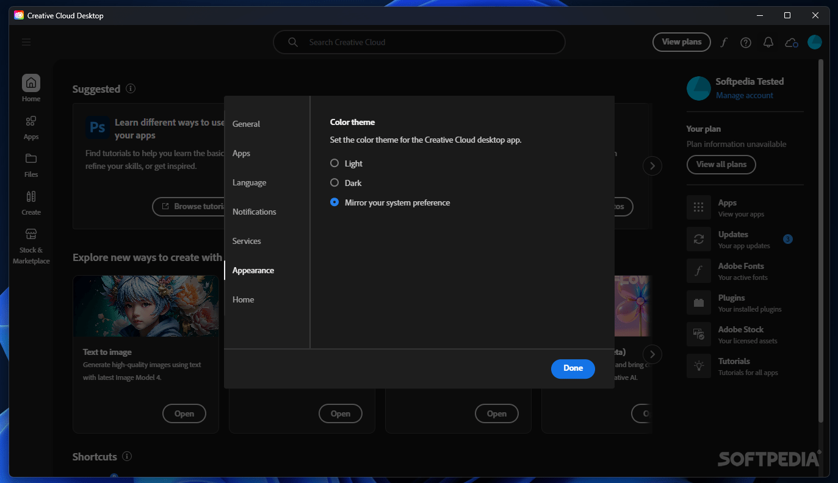Advance the Explore carousel right arrow
The image size is (838, 483).
pyautogui.click(x=652, y=354)
